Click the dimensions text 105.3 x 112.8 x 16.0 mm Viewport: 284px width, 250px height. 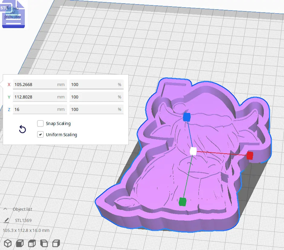click(26, 230)
